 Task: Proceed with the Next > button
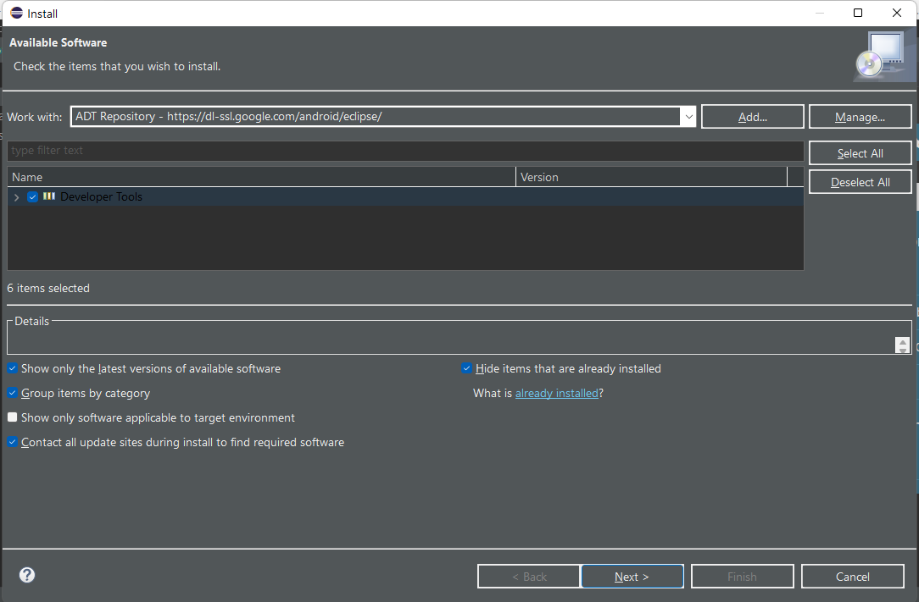[x=632, y=577]
